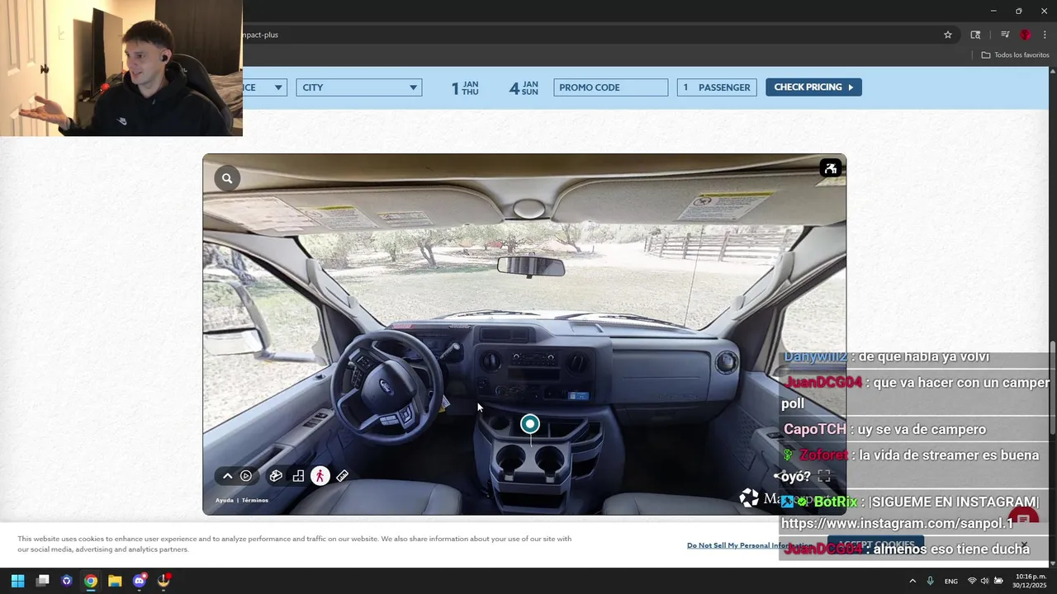
Task: Open the Chrome three-dot menu
Action: pos(1045,35)
